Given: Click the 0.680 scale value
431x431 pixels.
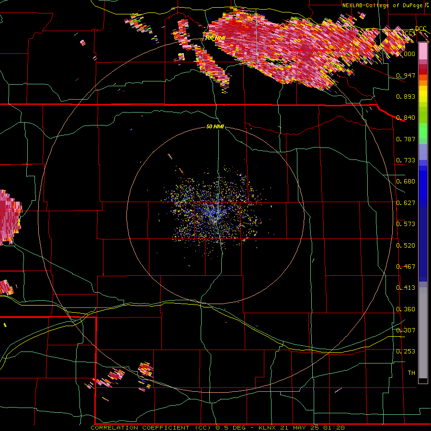Looking at the screenshot, I should pyautogui.click(x=406, y=181).
